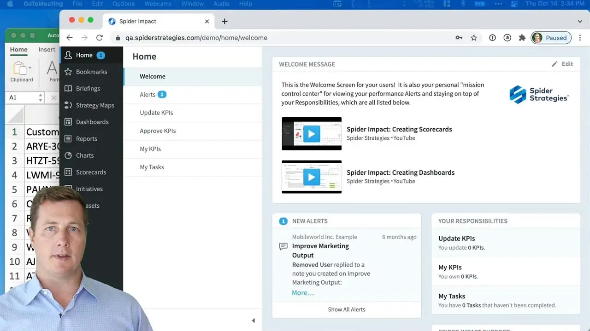This screenshot has height=331, width=590.
Task: Click Show All Alerts
Action: click(x=346, y=309)
